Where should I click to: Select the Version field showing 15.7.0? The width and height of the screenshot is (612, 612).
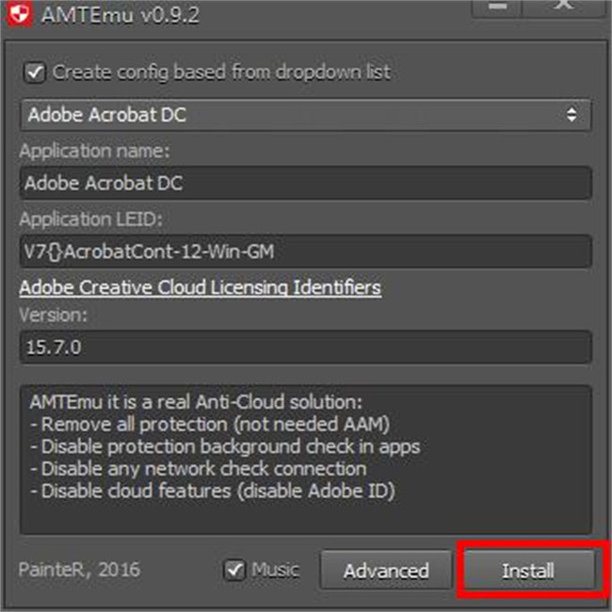click(305, 346)
